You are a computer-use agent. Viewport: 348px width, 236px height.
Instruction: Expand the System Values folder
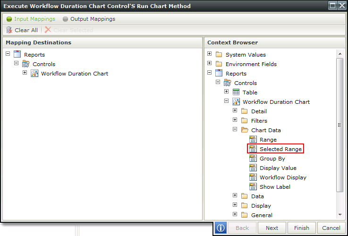click(x=210, y=54)
